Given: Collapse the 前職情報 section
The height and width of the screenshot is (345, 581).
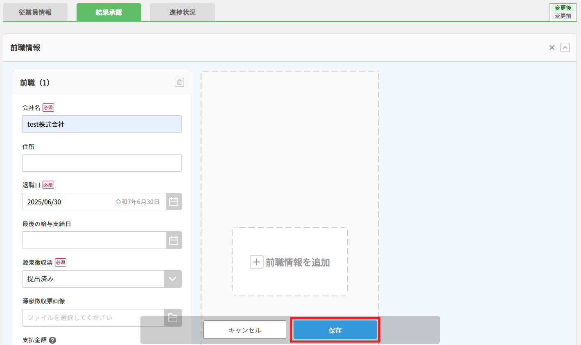Looking at the screenshot, I should (565, 48).
